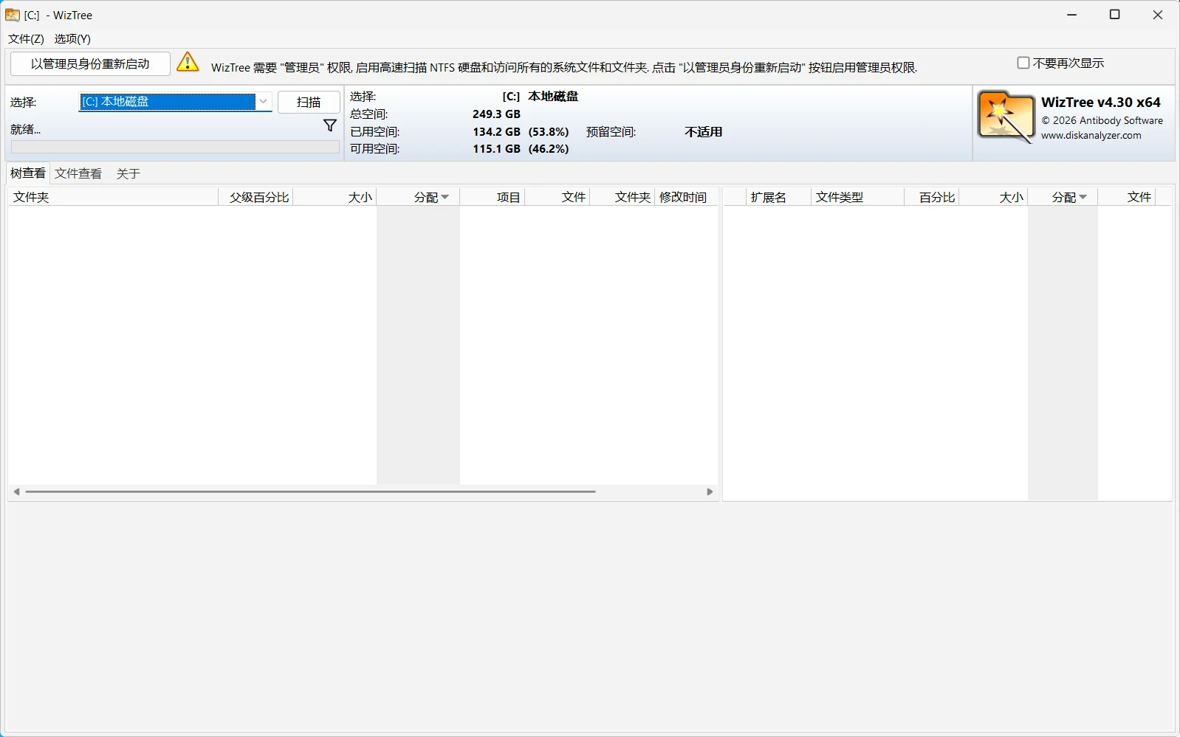Sort by 项目 column header
Screen dimensions: 1180x737
[492, 197]
